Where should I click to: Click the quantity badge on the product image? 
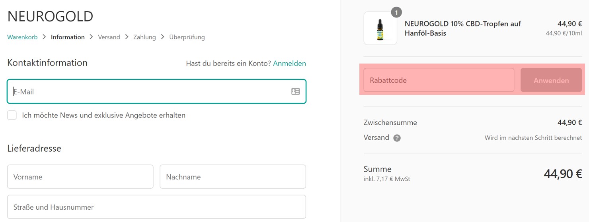[x=396, y=12]
